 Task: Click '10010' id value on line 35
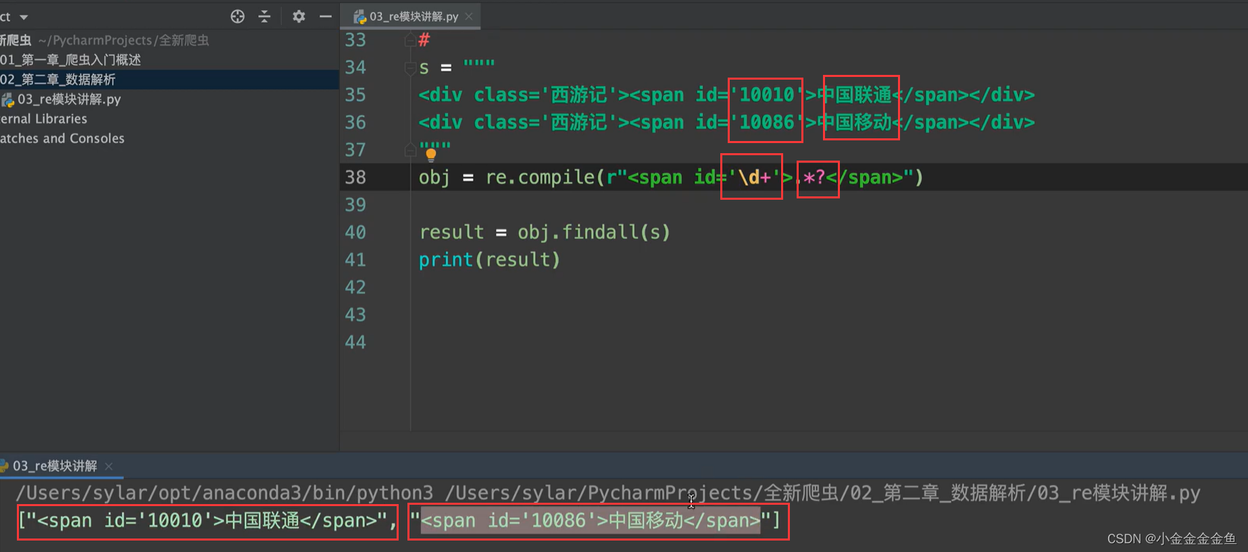(766, 95)
